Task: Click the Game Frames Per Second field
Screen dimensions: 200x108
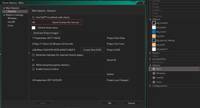Action: coord(41,22)
